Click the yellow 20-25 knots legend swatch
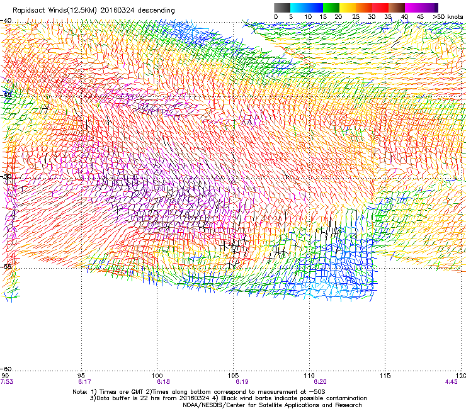Viewport: 466px width, 409px height. (348, 8)
